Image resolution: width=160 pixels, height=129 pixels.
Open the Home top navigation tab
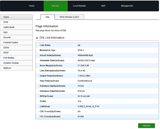[32, 6]
